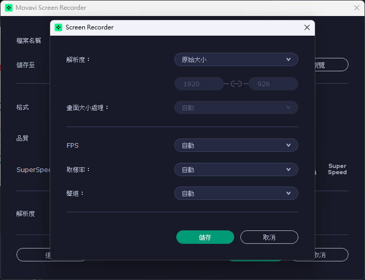Screen dimensions: 365x280
Task: Click the 解析度 label in background window
Action: click(x=26, y=213)
